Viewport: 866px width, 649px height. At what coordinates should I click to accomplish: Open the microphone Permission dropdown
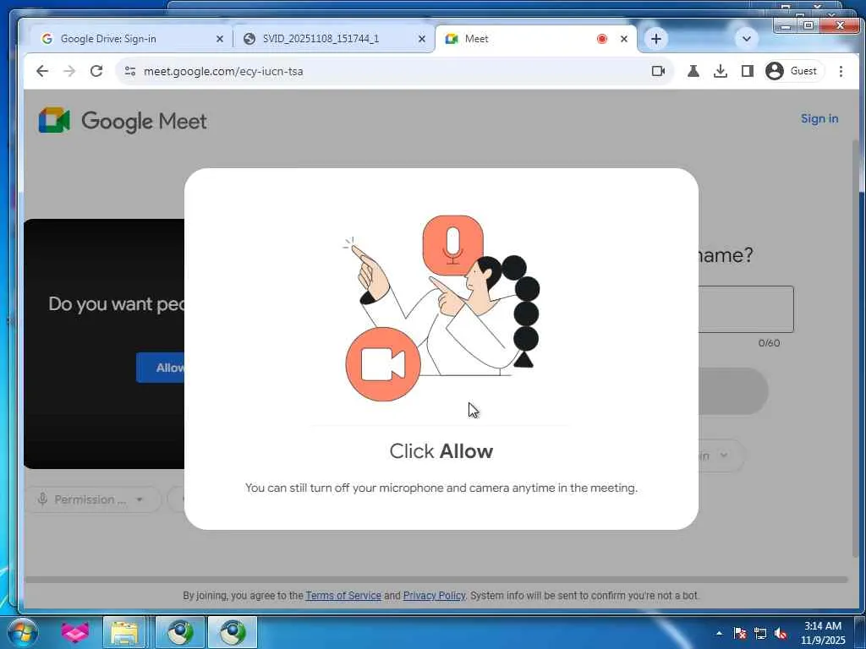coord(92,499)
